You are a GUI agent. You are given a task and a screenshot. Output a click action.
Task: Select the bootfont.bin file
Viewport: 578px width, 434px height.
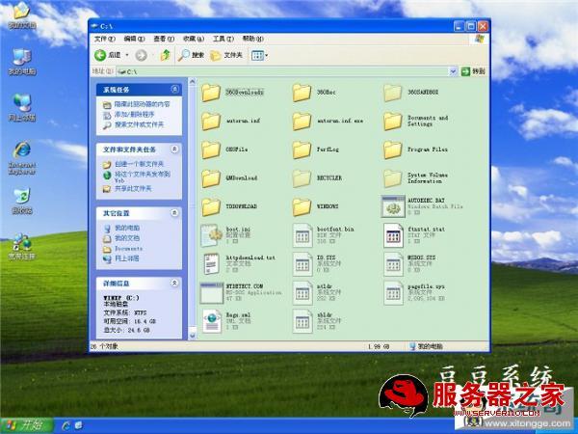[x=324, y=235]
